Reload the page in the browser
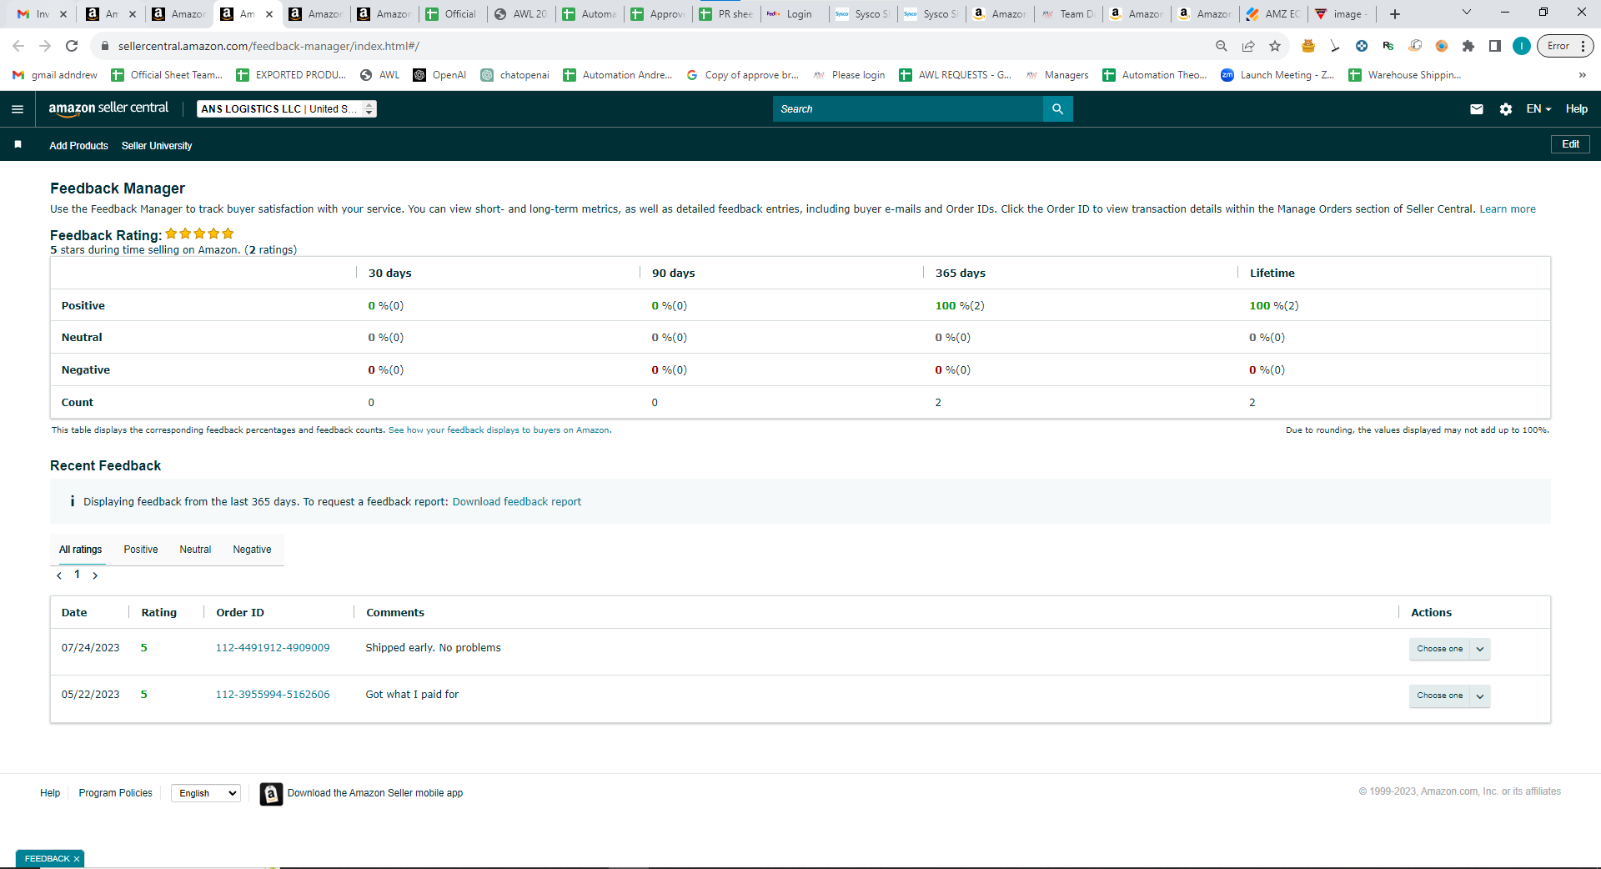The image size is (1601, 869). click(72, 46)
